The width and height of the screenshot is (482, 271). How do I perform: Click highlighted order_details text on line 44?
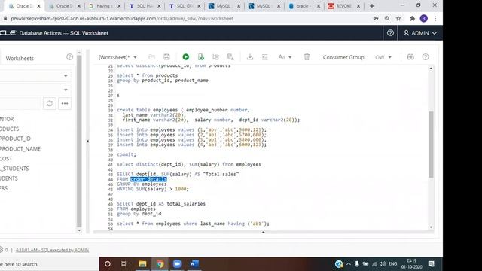point(148,179)
